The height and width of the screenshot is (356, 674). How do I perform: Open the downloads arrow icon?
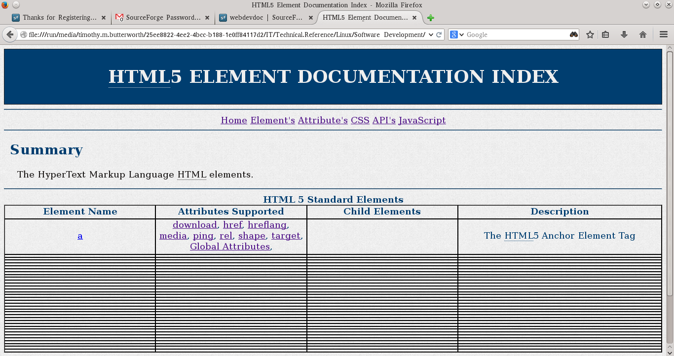(625, 35)
